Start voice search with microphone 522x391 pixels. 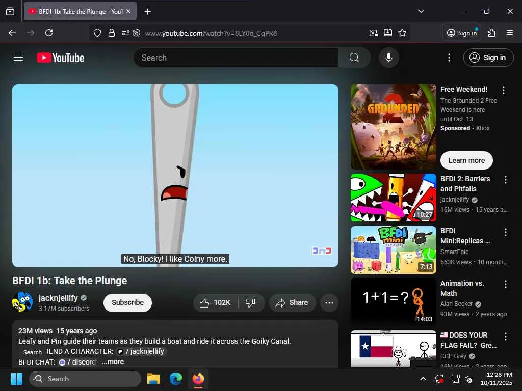point(388,58)
